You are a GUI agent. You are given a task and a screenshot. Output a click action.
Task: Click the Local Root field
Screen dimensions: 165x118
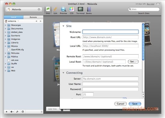point(104,62)
